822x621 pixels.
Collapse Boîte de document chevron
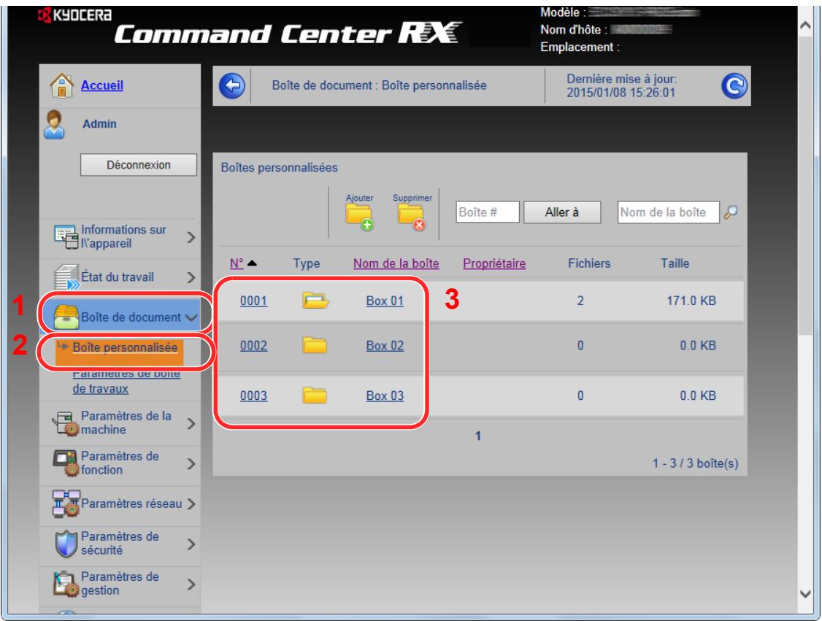191,317
